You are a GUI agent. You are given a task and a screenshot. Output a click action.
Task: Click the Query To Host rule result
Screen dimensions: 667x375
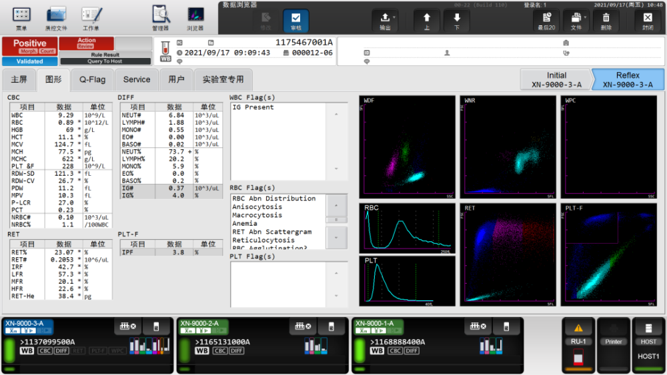pyautogui.click(x=105, y=61)
